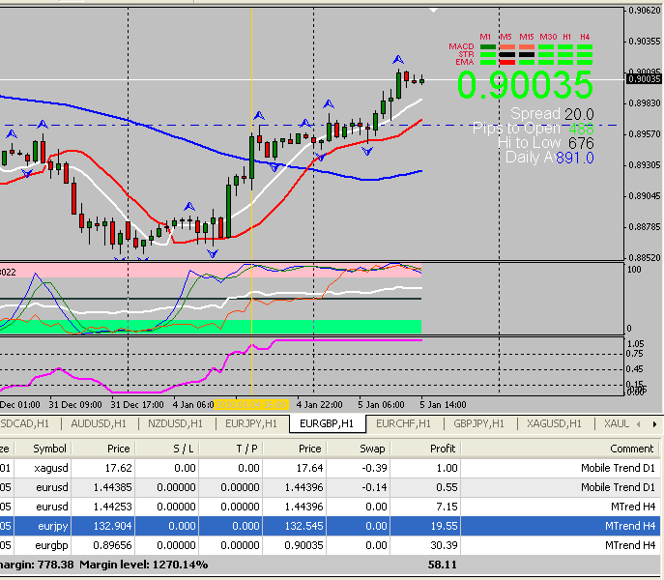Click the Swap column header
664x580 pixels.
point(371,449)
